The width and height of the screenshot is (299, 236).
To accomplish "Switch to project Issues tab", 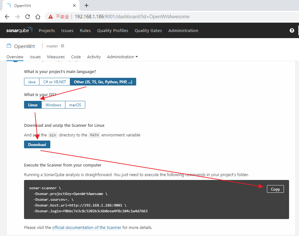I will (x=35, y=57).
